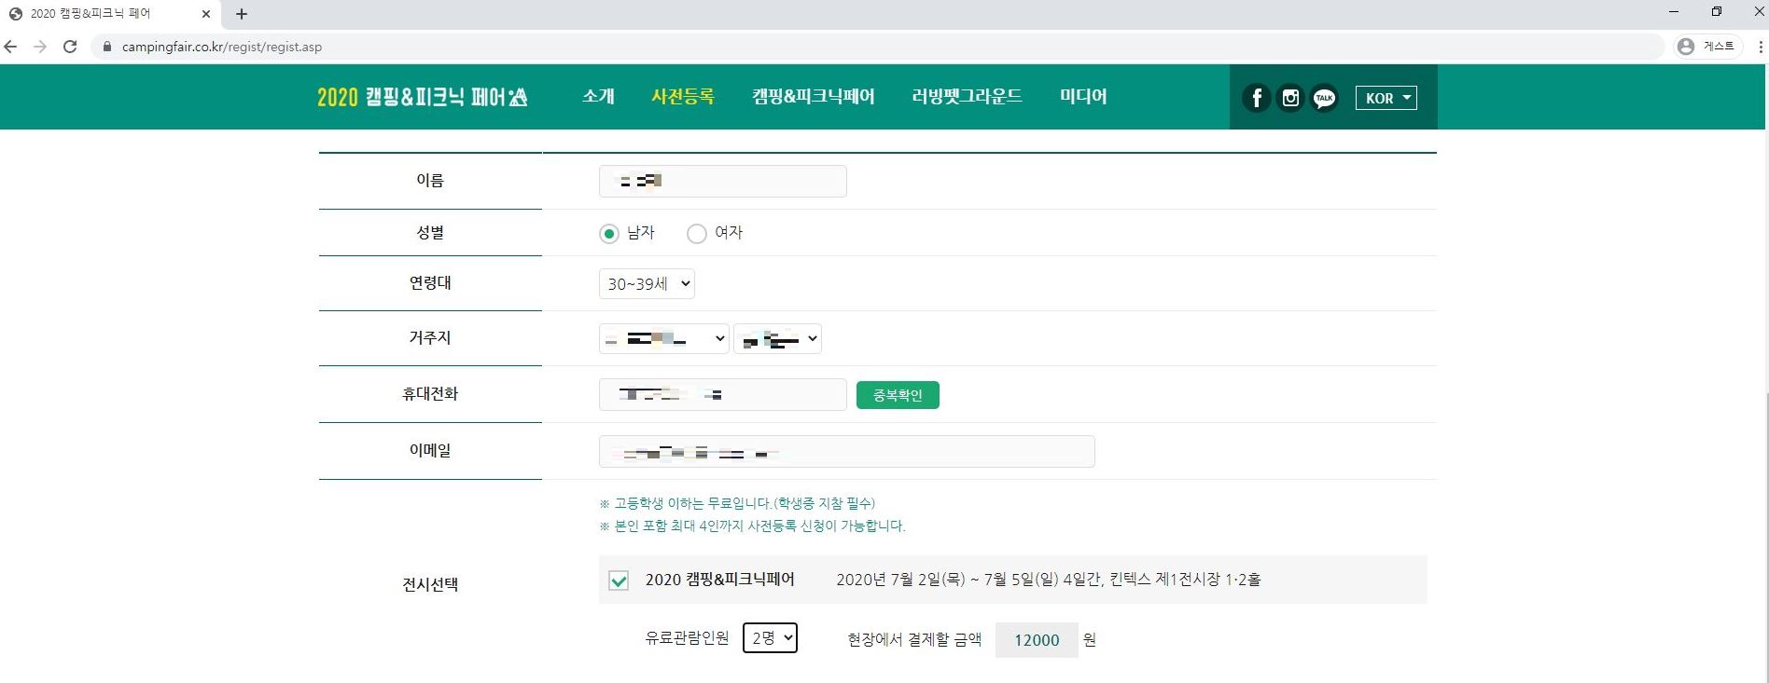Click the site lock security icon
This screenshot has width=1769, height=683.
pyautogui.click(x=107, y=47)
